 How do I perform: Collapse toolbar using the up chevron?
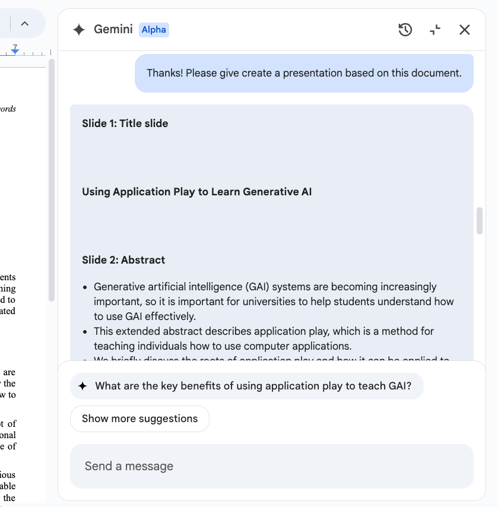pyautogui.click(x=24, y=24)
